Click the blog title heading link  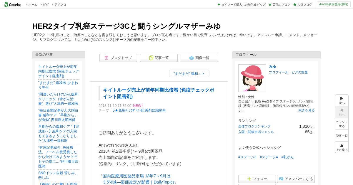pyautogui.click(x=126, y=26)
